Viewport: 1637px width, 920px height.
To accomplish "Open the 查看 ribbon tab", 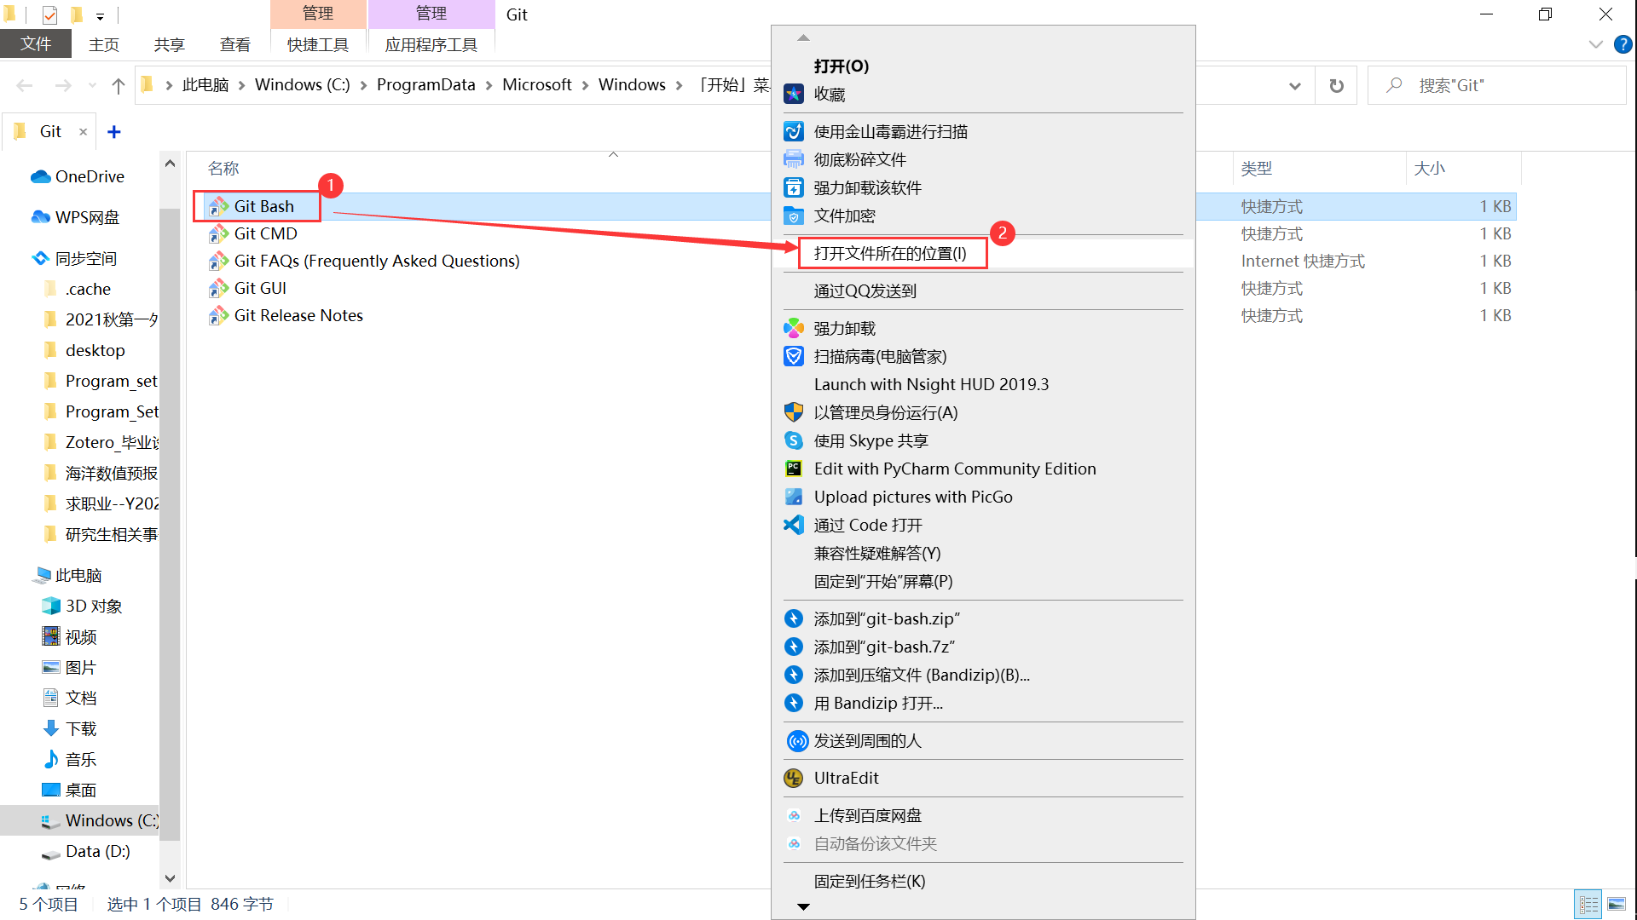I will (x=234, y=44).
